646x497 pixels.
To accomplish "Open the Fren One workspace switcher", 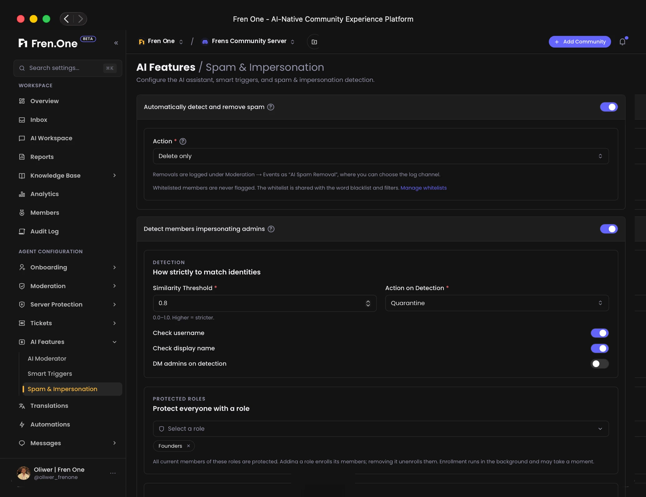I will tap(161, 41).
